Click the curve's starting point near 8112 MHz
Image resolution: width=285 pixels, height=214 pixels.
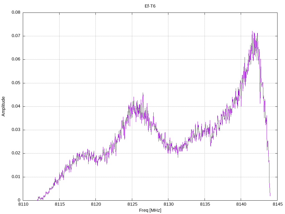pyautogui.click(x=38, y=200)
